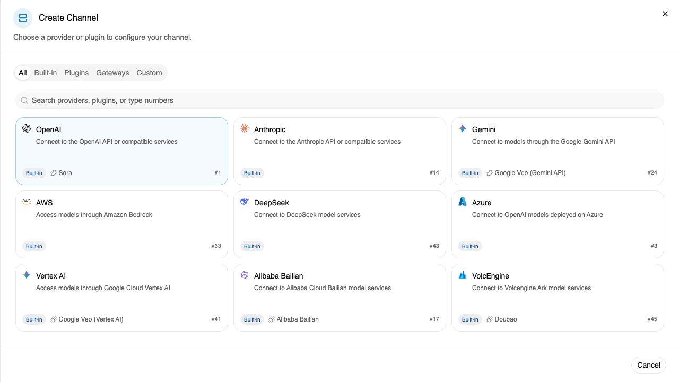The width and height of the screenshot is (679, 382).
Task: Click the Built-in badge on AWS card
Action: [34, 246]
